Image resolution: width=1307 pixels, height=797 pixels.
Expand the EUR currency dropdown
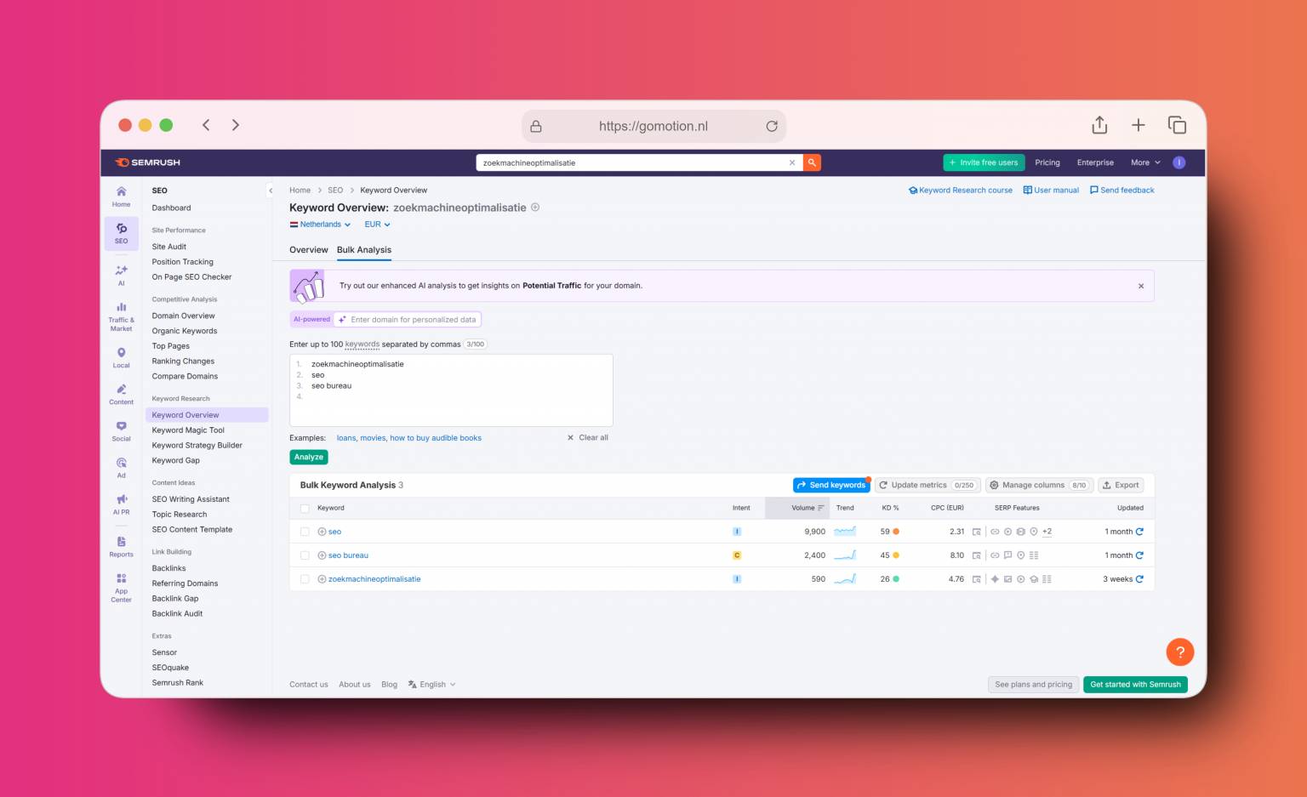pyautogui.click(x=377, y=225)
